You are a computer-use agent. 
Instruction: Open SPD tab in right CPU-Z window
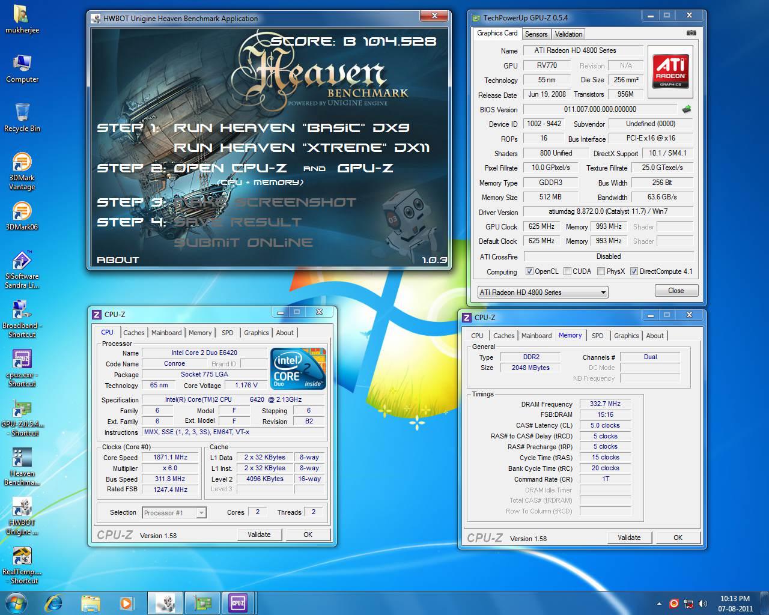coord(597,336)
